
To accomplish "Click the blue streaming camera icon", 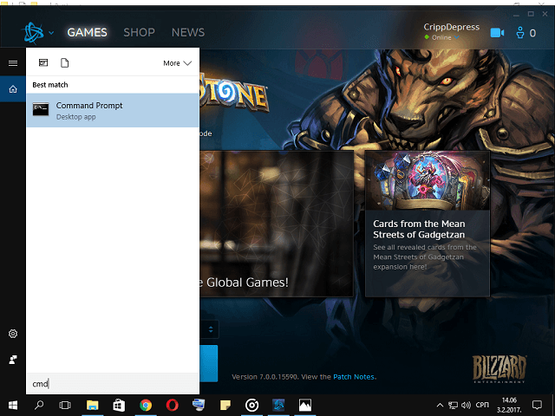I will [x=497, y=33].
